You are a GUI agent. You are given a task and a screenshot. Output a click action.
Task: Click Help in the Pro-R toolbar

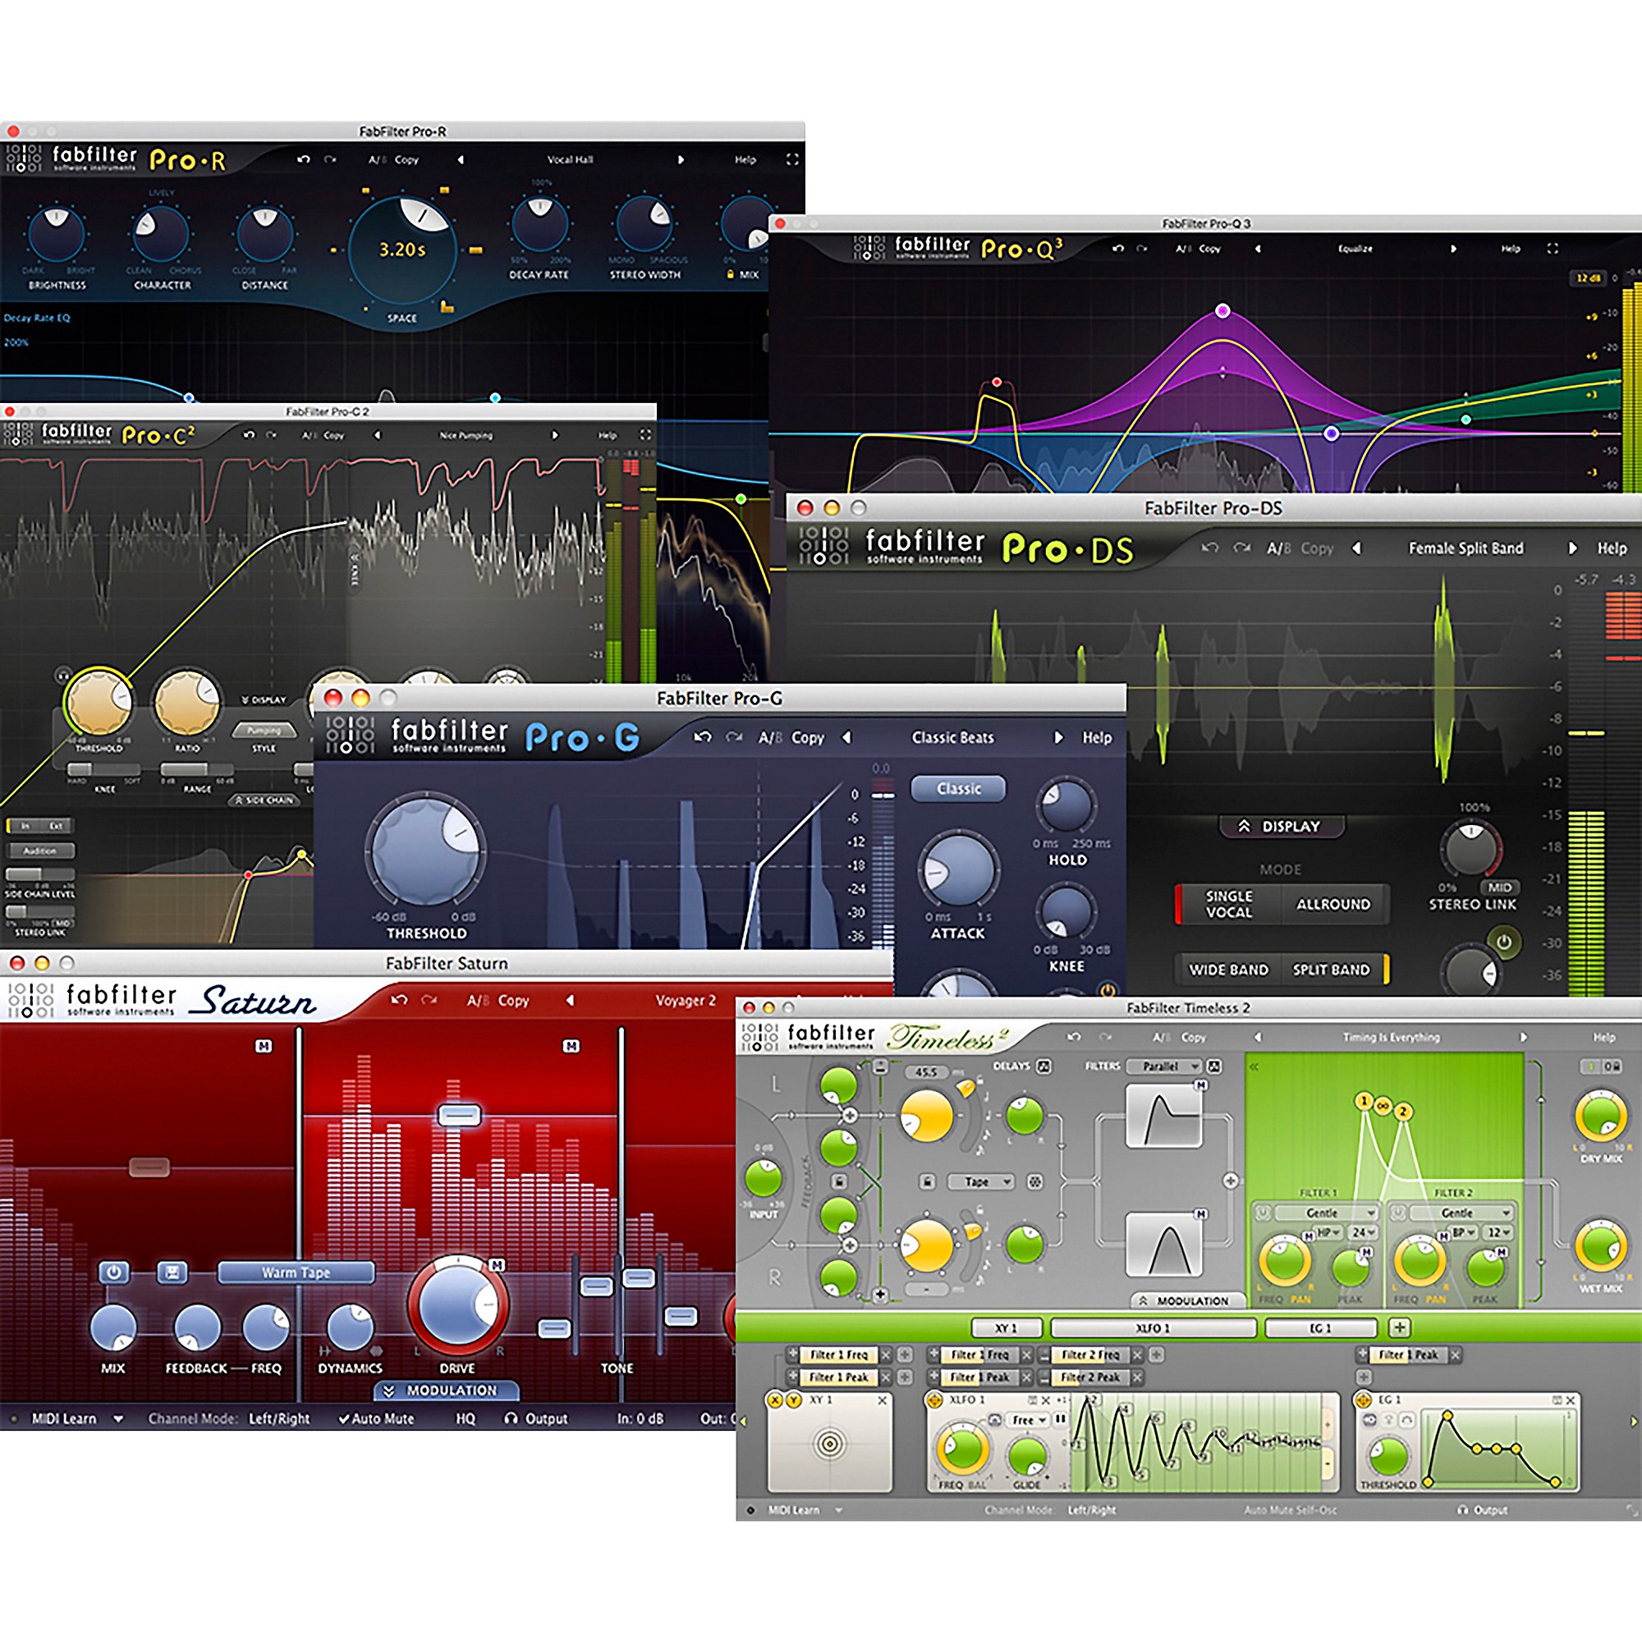tap(744, 159)
